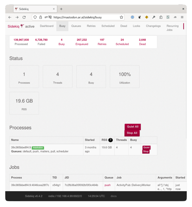Open the Locks tab
Image resolution: width=192 pixels, height=207 pixels.
[136, 26]
